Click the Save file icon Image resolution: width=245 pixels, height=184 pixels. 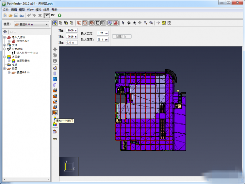point(16,15)
